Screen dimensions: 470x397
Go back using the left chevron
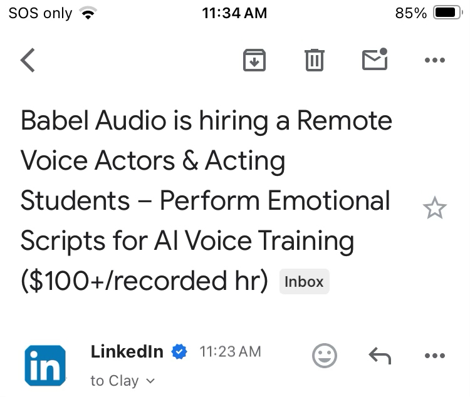coord(28,61)
